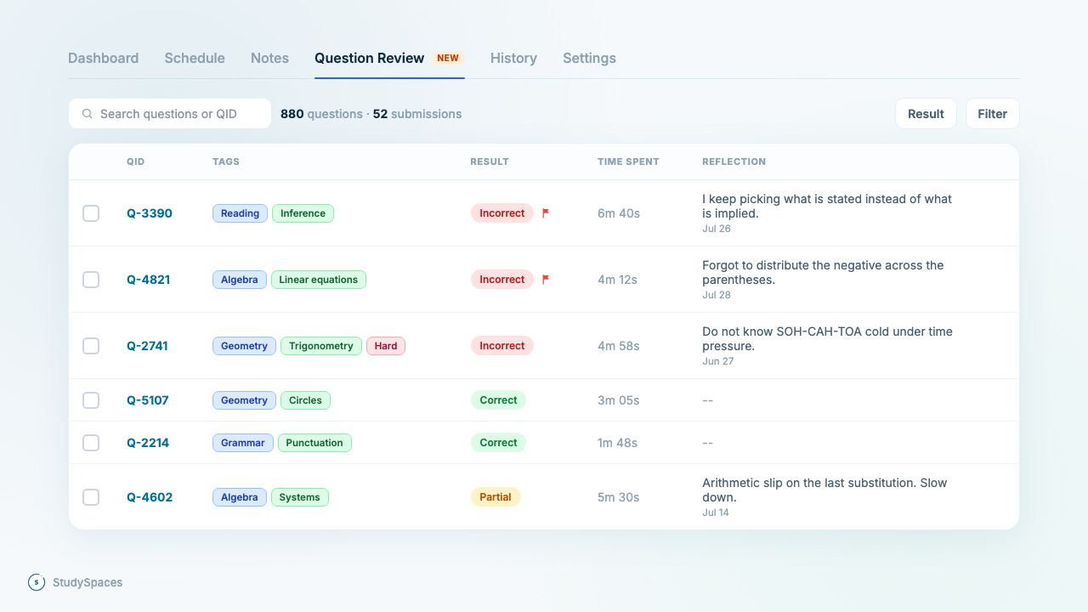Click the "880 questions" count text
The width and height of the screenshot is (1088, 612).
[x=321, y=114]
